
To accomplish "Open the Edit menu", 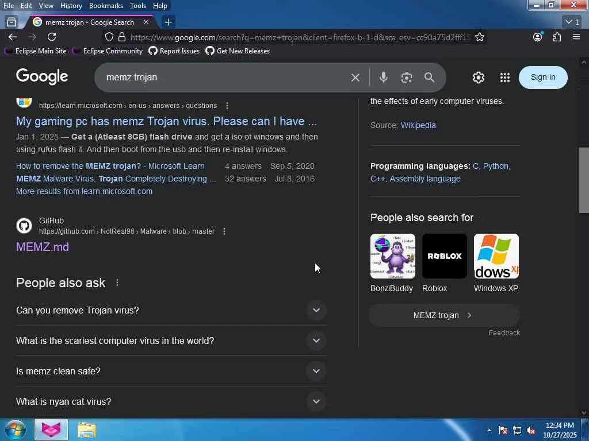I will point(26,6).
